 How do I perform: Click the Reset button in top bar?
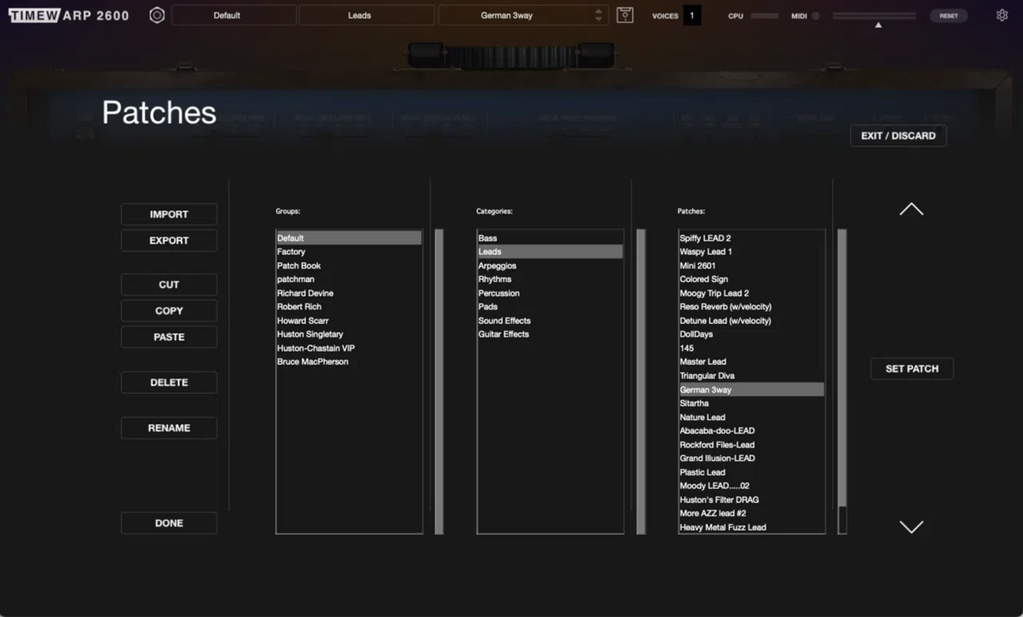[x=948, y=15]
